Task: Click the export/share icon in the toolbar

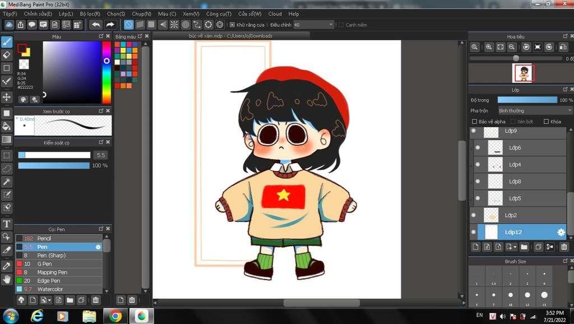Action: click(x=21, y=25)
